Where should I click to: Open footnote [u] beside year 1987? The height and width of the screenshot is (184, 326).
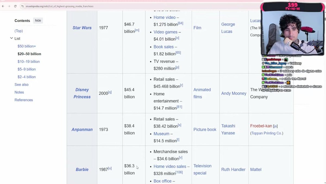(x=110, y=168)
